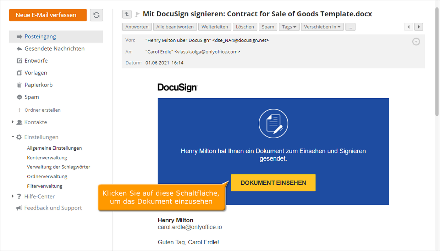The image size is (440, 251).
Task: Open Filterverwaltung settings
Action: [x=44, y=186]
